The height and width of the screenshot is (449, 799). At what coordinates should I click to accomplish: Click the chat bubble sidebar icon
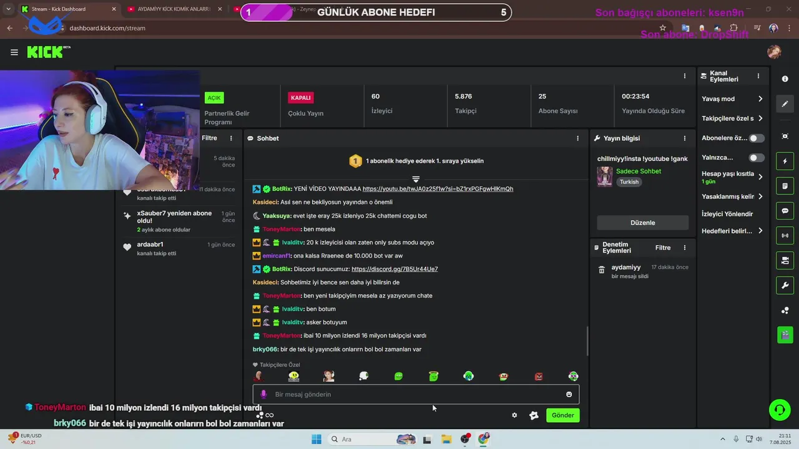coord(785,211)
